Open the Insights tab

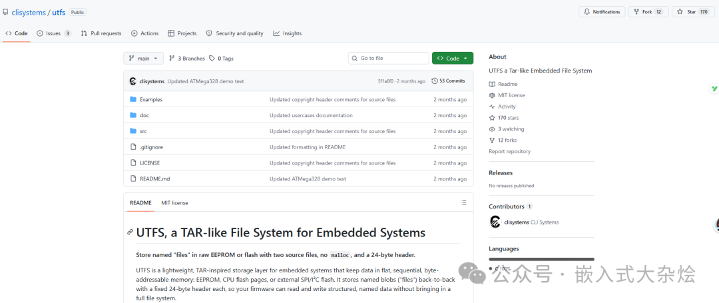[x=288, y=33]
